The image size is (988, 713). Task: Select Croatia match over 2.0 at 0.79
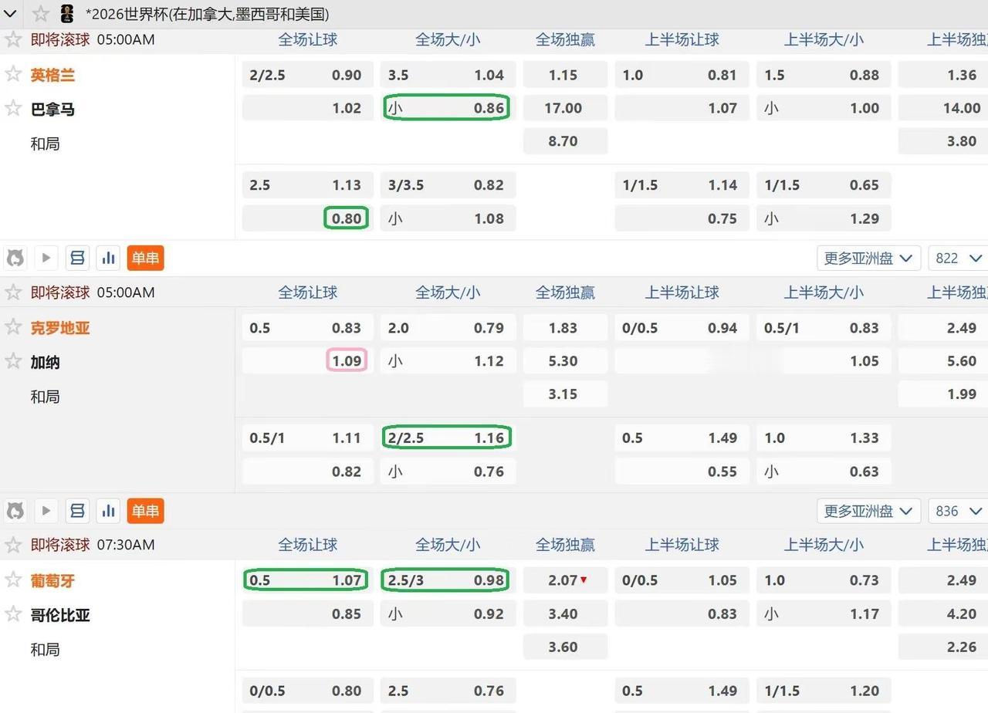(x=448, y=328)
